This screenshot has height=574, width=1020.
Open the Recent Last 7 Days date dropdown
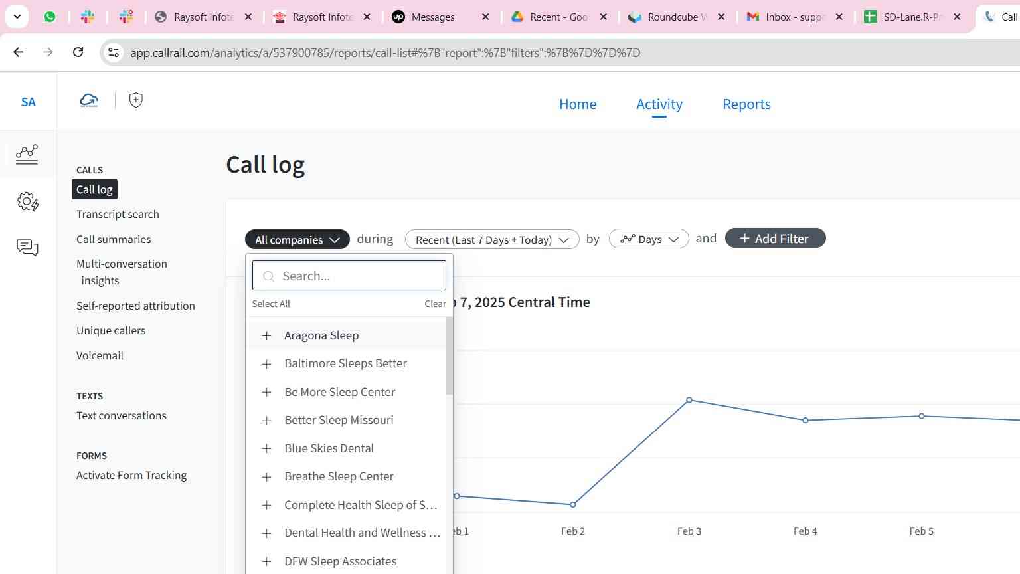coord(492,239)
